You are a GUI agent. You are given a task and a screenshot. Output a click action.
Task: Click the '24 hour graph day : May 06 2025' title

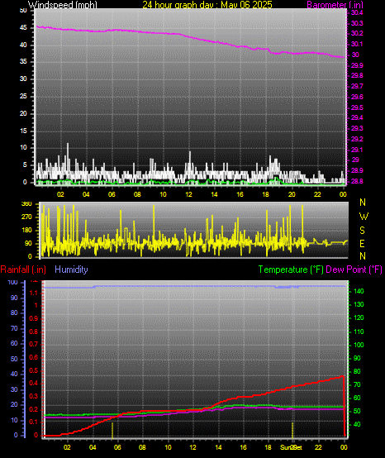coord(207,5)
